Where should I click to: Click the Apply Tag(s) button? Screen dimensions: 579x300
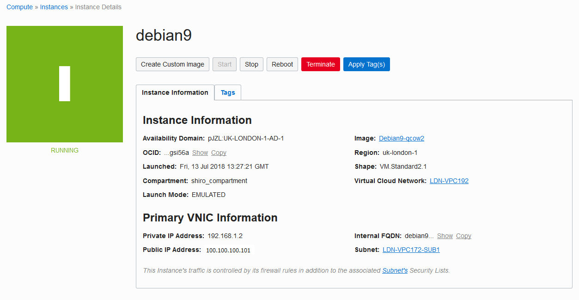coord(366,64)
